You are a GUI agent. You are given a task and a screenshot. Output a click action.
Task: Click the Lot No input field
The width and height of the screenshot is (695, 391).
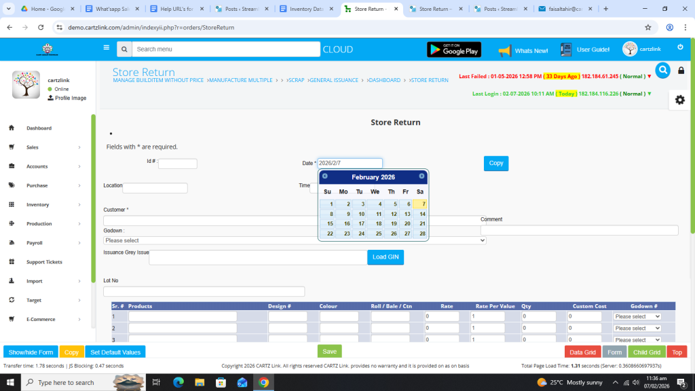coord(204,291)
